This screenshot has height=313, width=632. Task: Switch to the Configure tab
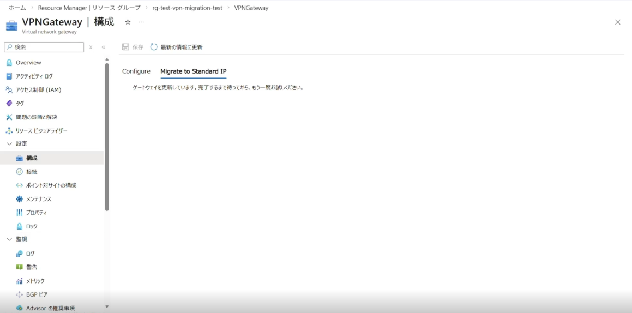[x=136, y=71]
